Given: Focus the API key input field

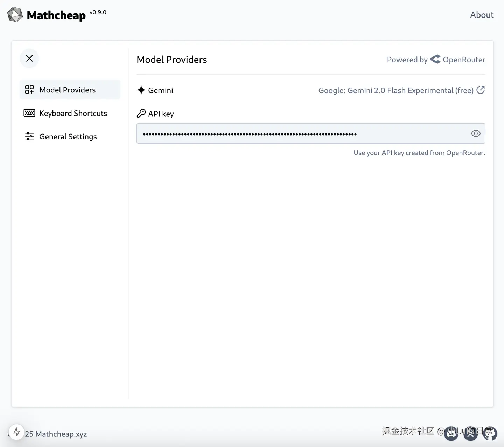Looking at the screenshot, I should 301,133.
